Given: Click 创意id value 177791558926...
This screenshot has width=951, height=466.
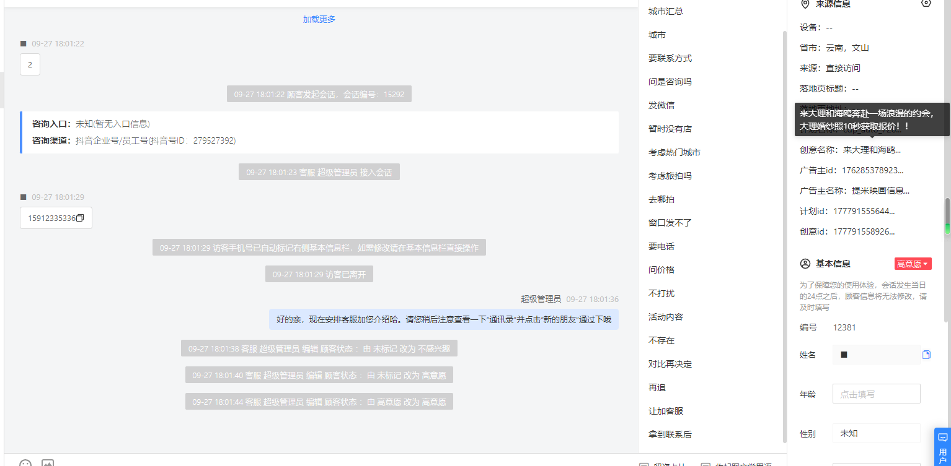Looking at the screenshot, I should pyautogui.click(x=864, y=231).
